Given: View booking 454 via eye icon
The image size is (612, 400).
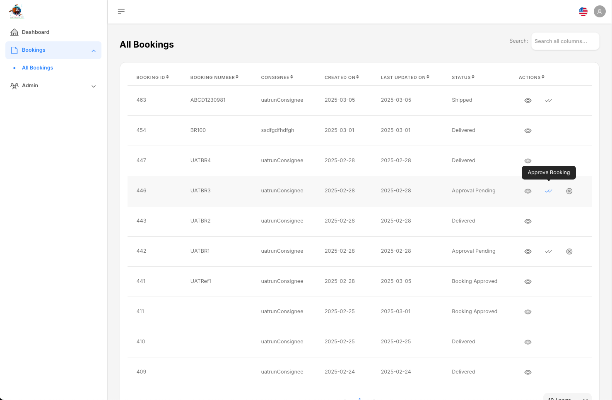Looking at the screenshot, I should coord(528,131).
